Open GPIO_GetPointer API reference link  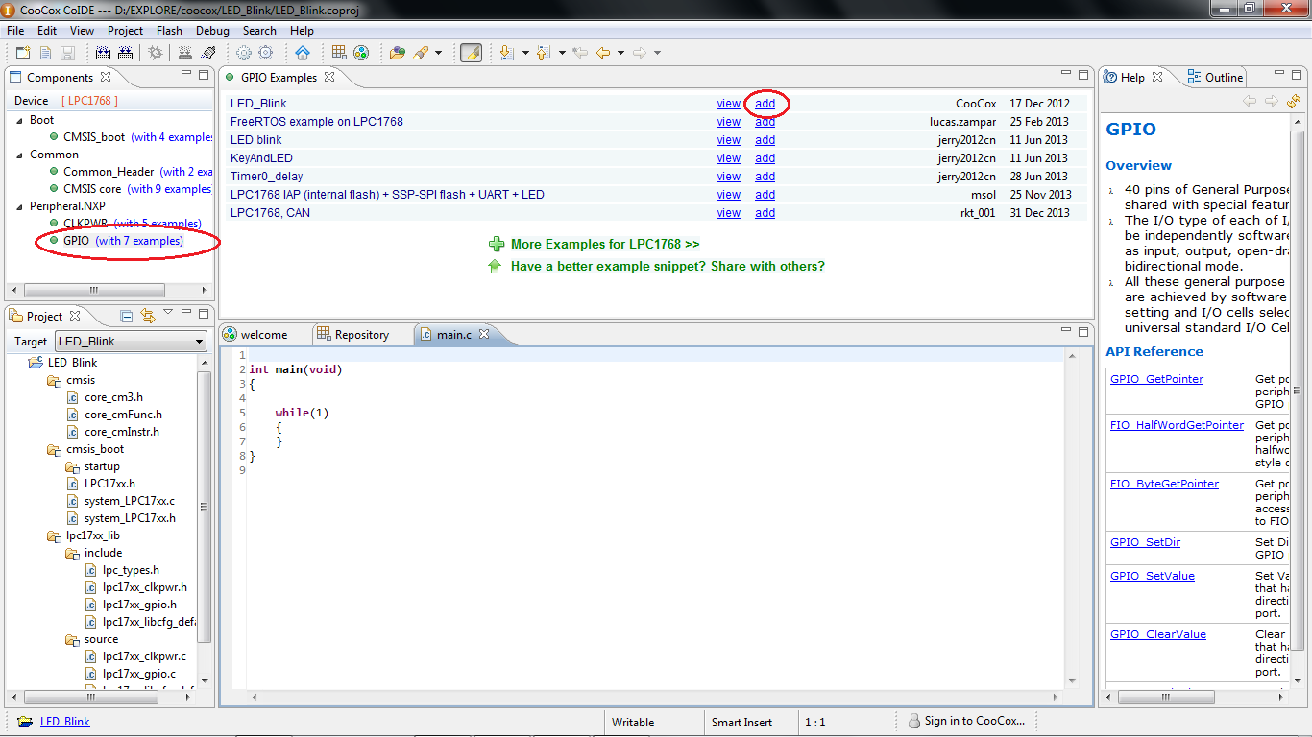(x=1156, y=379)
